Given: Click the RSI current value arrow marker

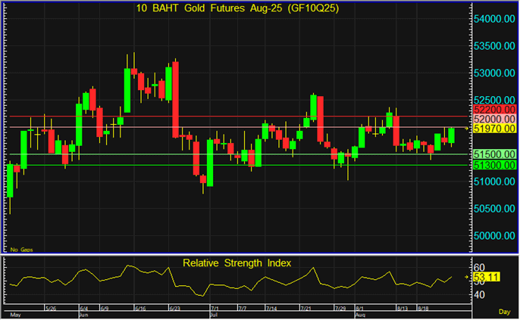Looking at the screenshot, I should 466,278.
